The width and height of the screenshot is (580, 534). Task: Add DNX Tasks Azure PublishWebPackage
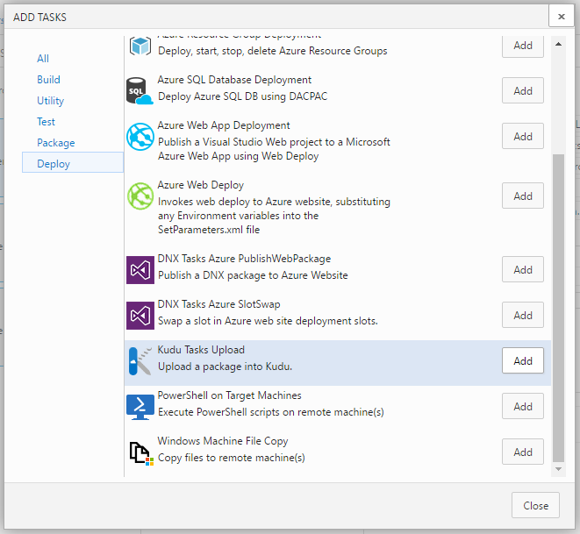[523, 269]
